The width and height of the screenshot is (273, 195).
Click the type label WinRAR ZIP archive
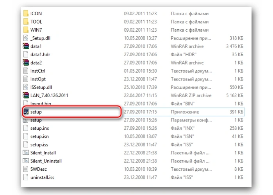191,95
